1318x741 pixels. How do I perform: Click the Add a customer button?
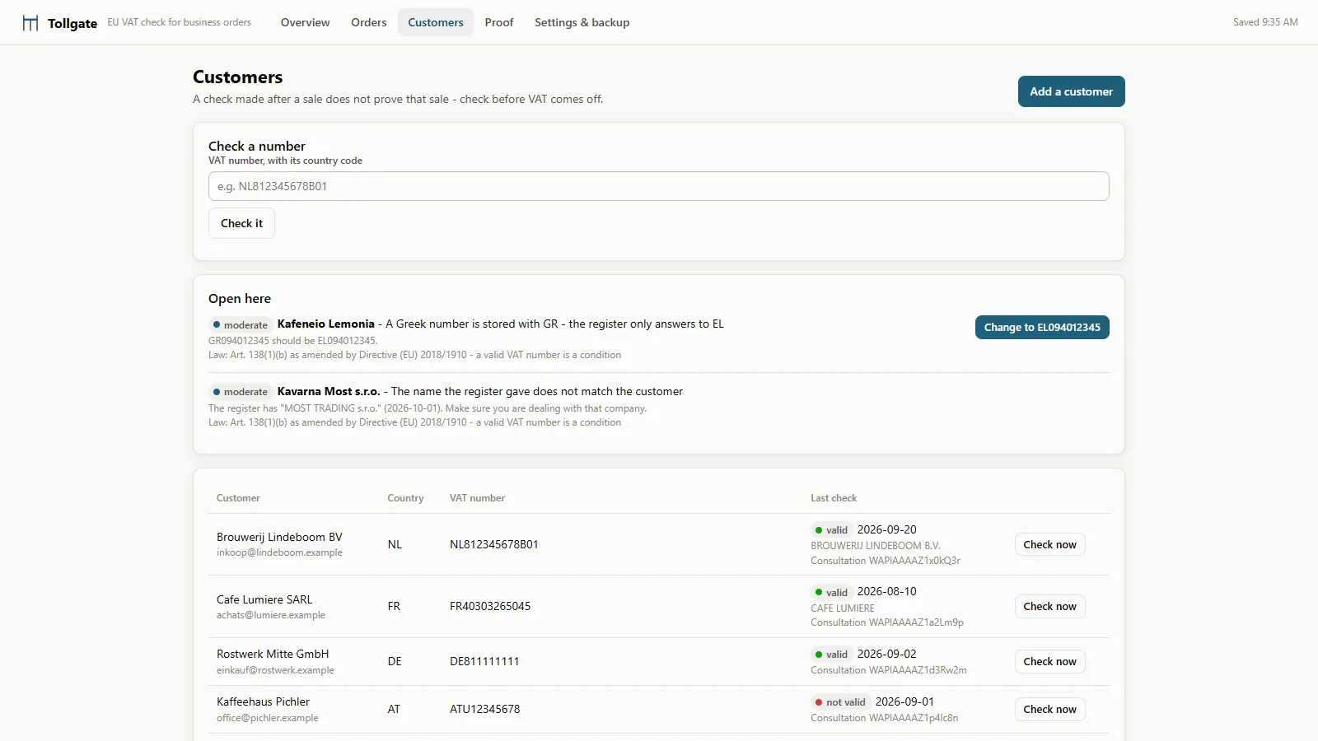pos(1072,91)
